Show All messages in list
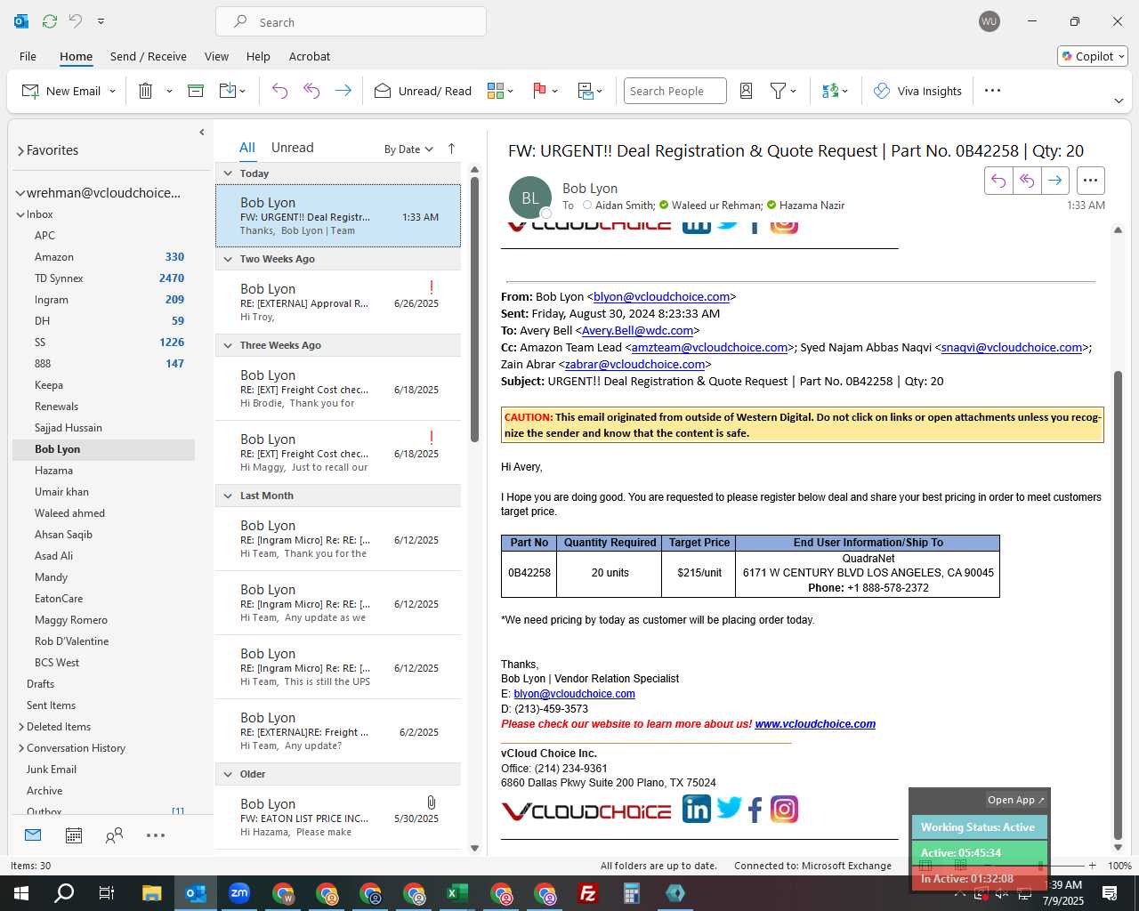 tap(247, 148)
